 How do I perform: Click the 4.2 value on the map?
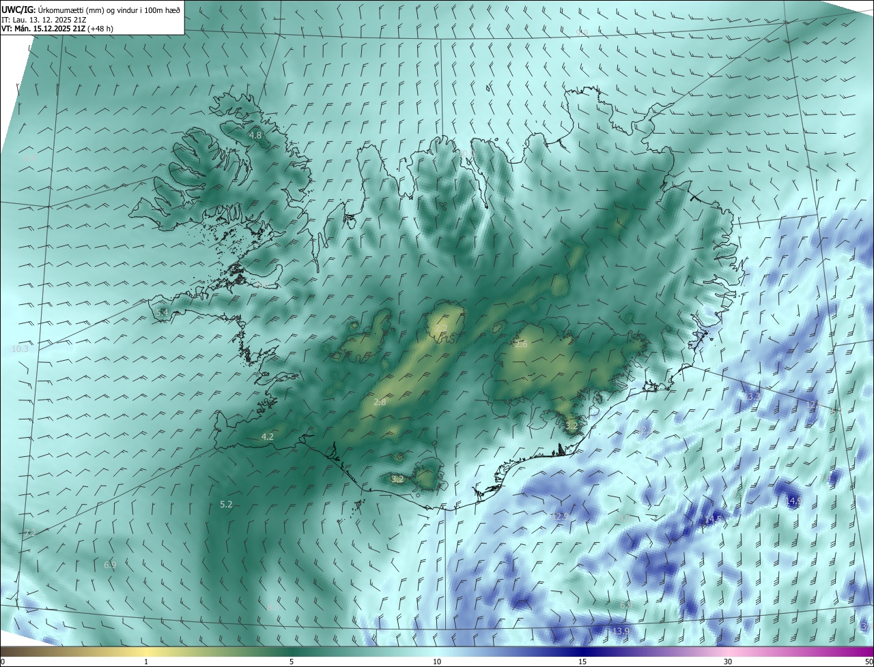[x=268, y=436]
